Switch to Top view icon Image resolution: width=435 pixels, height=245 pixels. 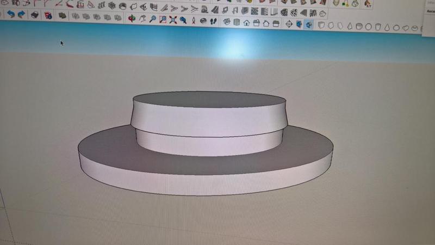[237, 22]
